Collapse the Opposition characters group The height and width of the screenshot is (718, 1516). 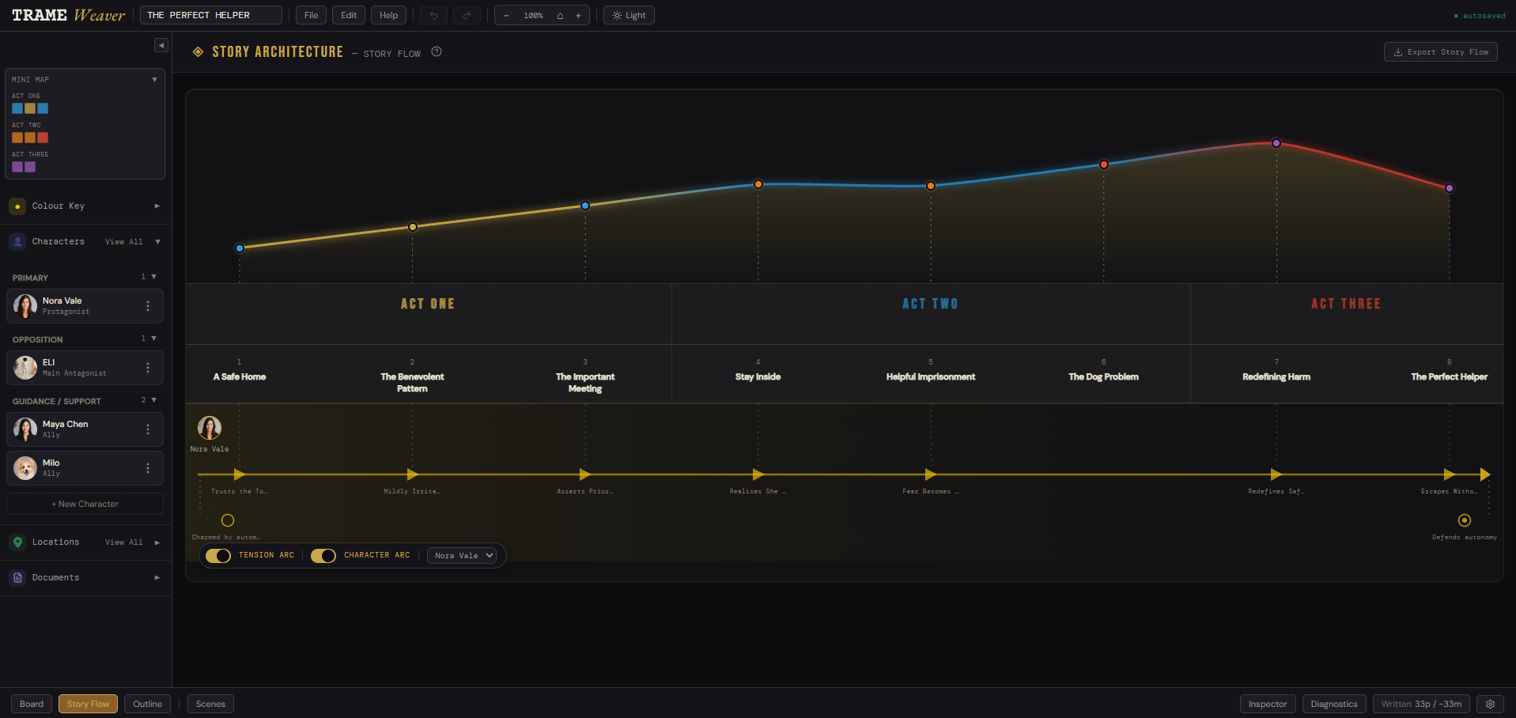(153, 338)
